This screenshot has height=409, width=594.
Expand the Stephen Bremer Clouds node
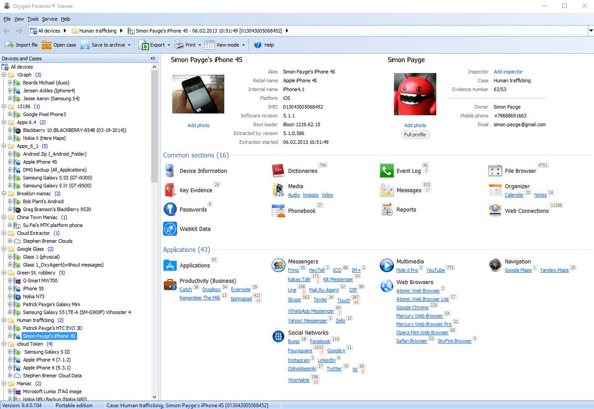(10, 241)
